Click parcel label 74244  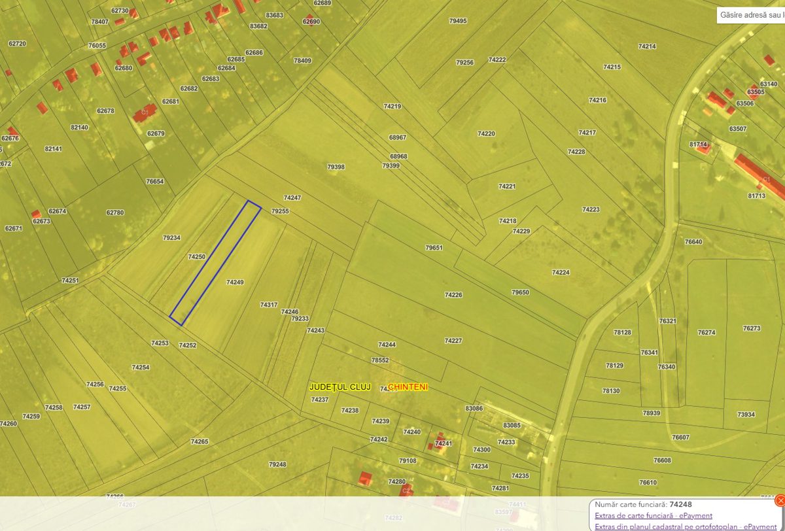(x=387, y=344)
